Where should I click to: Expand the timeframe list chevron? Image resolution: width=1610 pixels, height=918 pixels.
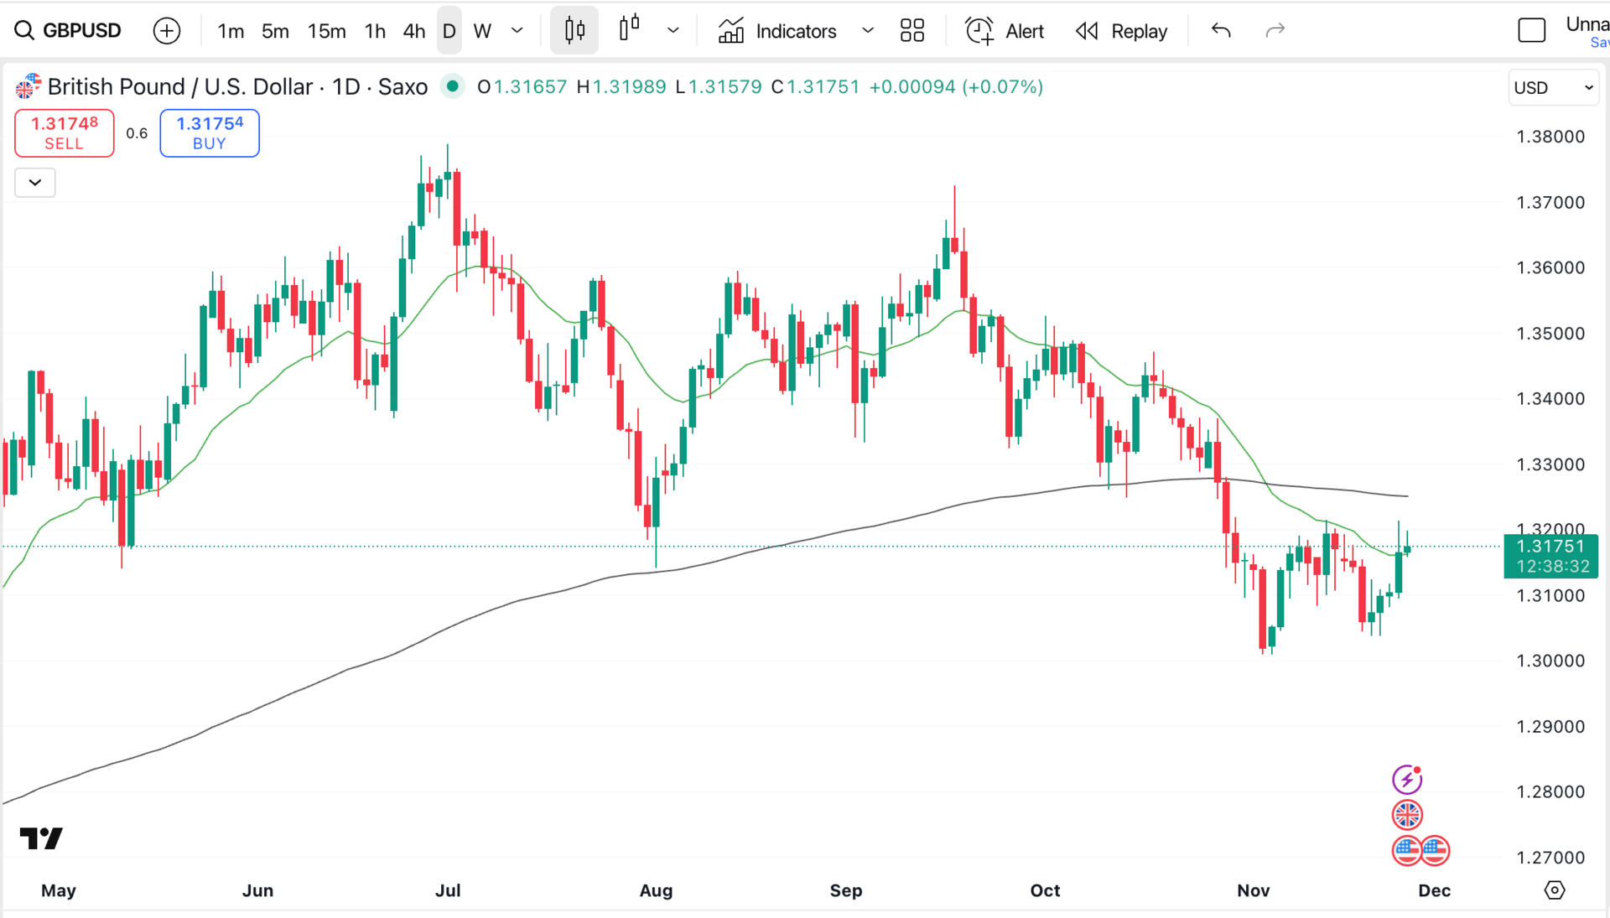pyautogui.click(x=517, y=31)
